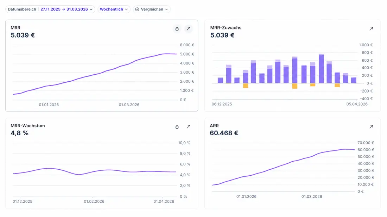The image size is (387, 217).
Task: Click the 01.01.2026 label in MRR chart
Action: point(49,105)
